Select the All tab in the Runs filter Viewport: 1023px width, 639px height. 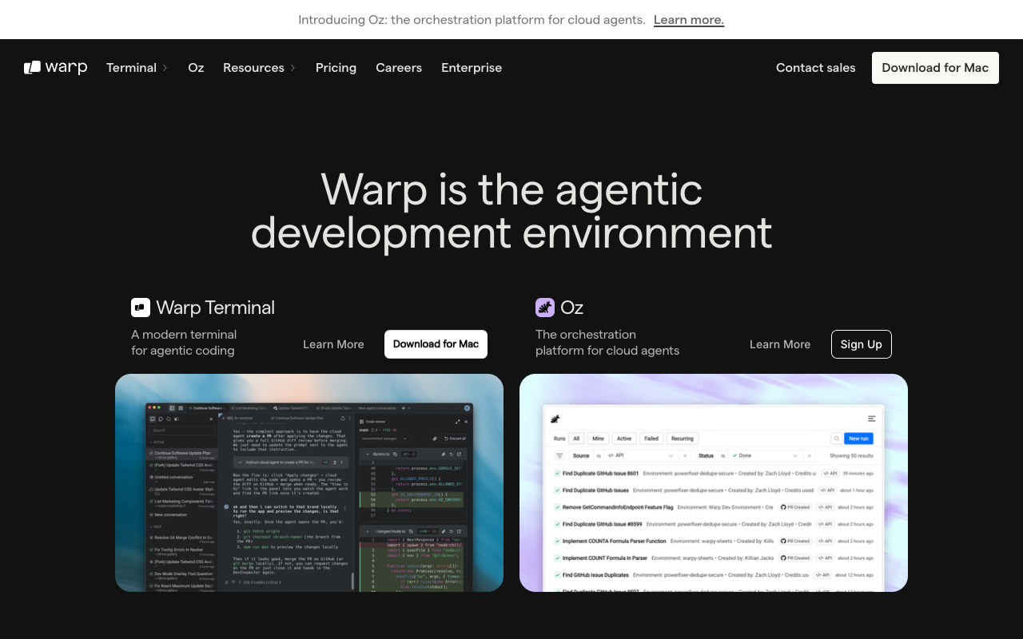click(576, 439)
